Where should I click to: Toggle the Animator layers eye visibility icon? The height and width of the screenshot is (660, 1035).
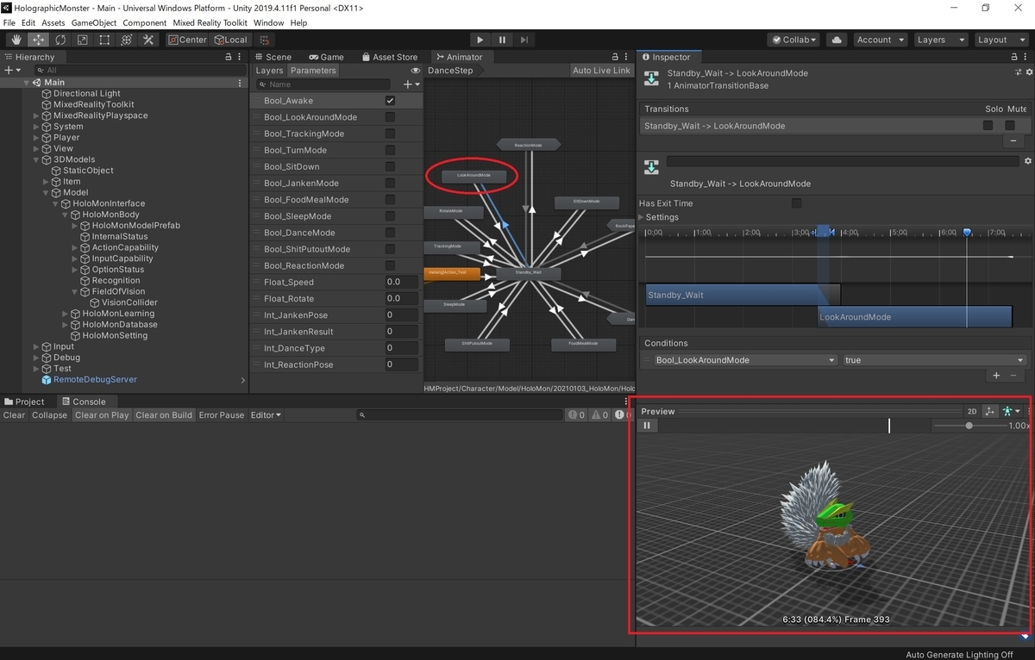coord(416,71)
